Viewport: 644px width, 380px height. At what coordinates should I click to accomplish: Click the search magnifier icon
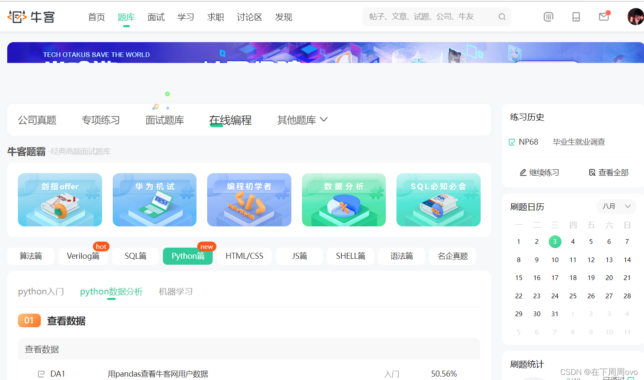point(502,16)
